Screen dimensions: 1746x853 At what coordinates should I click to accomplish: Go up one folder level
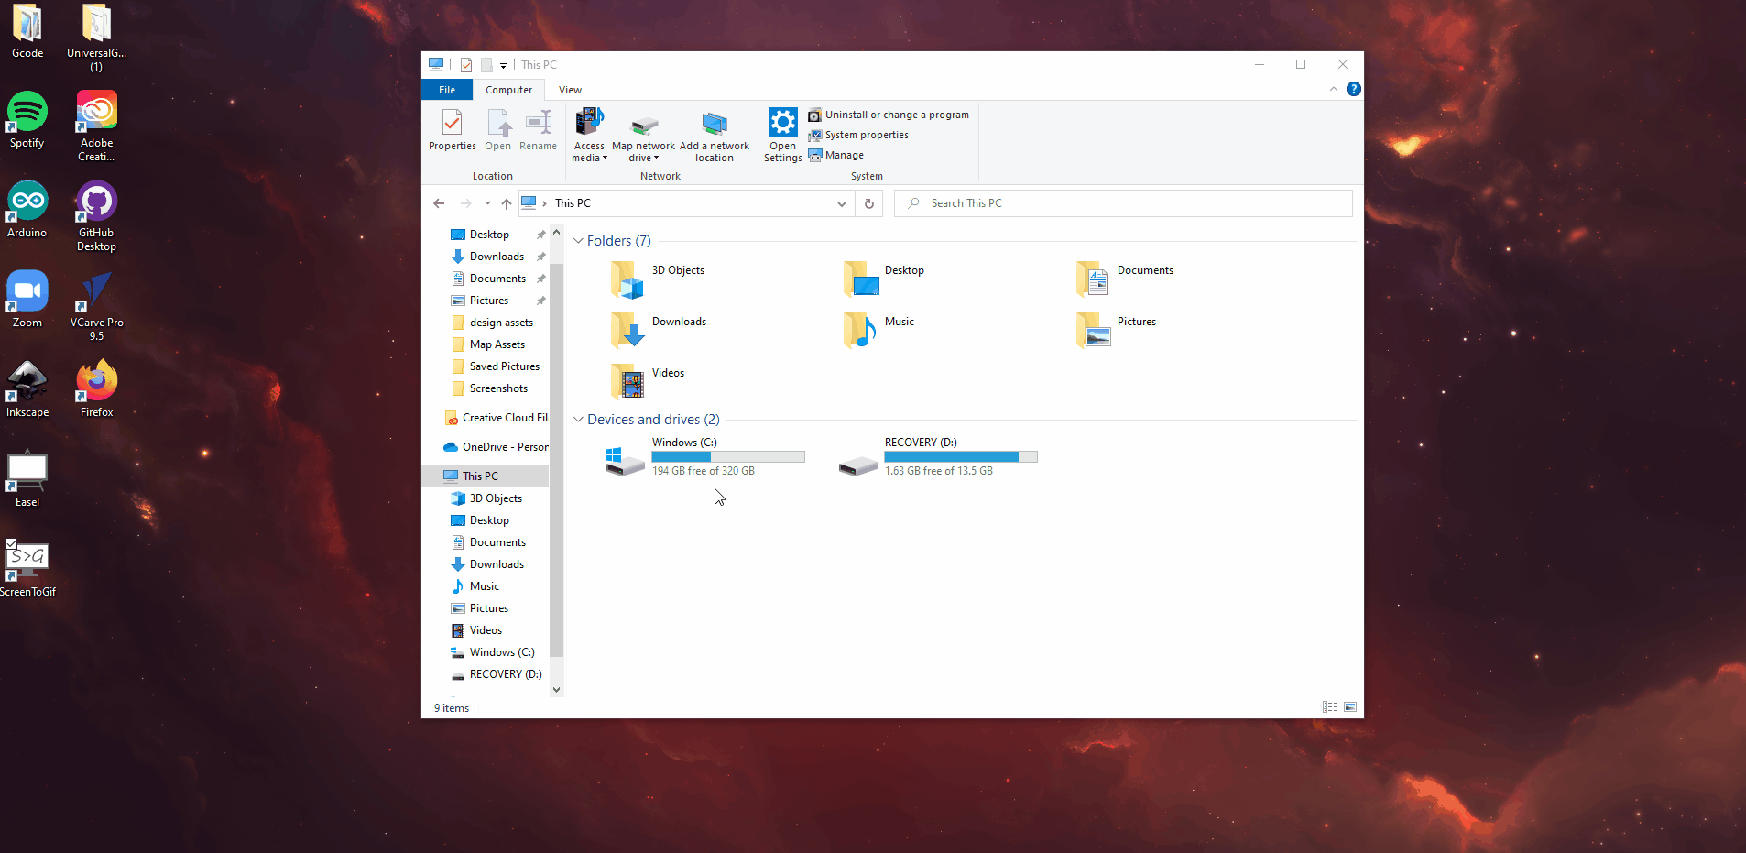(506, 203)
